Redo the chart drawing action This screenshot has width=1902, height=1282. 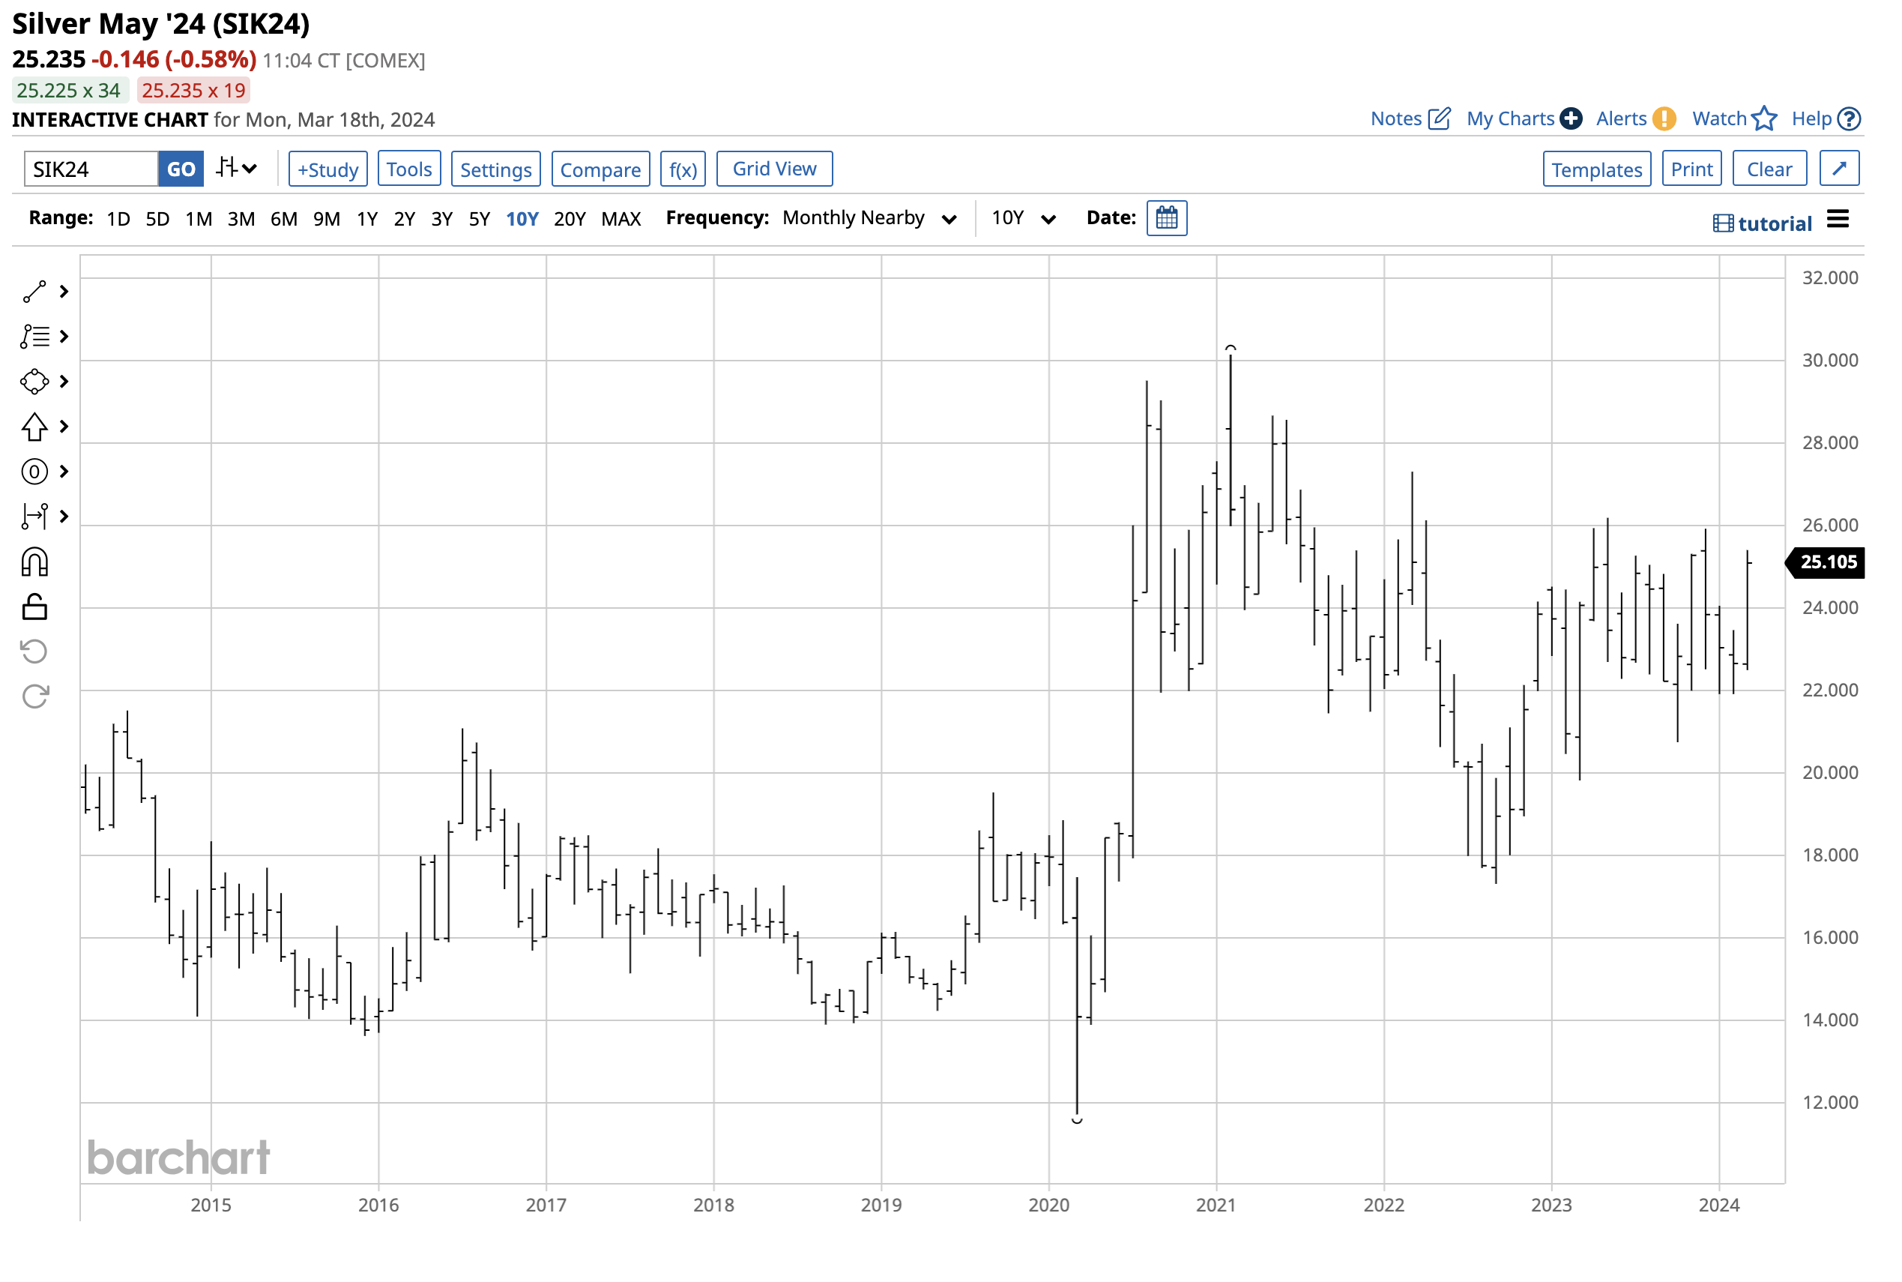[x=34, y=696]
